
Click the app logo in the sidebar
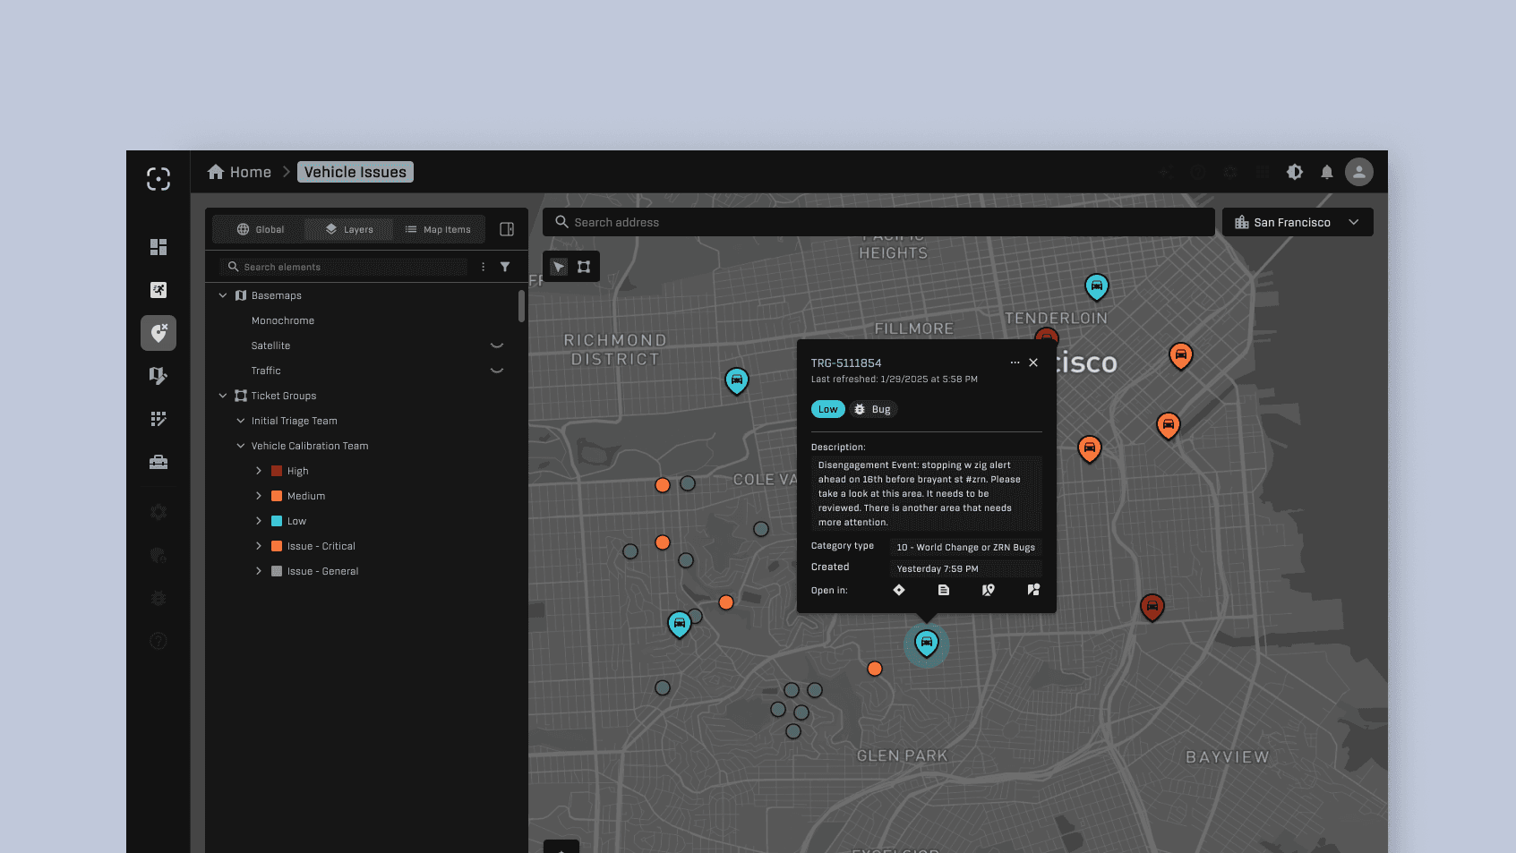pos(158,179)
